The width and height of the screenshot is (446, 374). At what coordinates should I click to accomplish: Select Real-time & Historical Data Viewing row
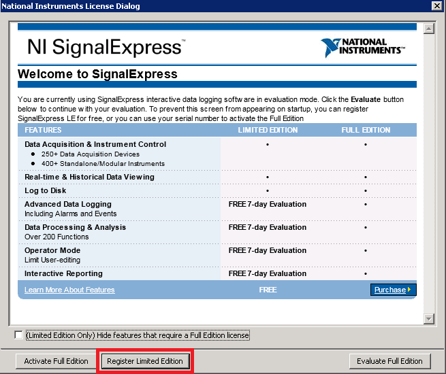217,177
